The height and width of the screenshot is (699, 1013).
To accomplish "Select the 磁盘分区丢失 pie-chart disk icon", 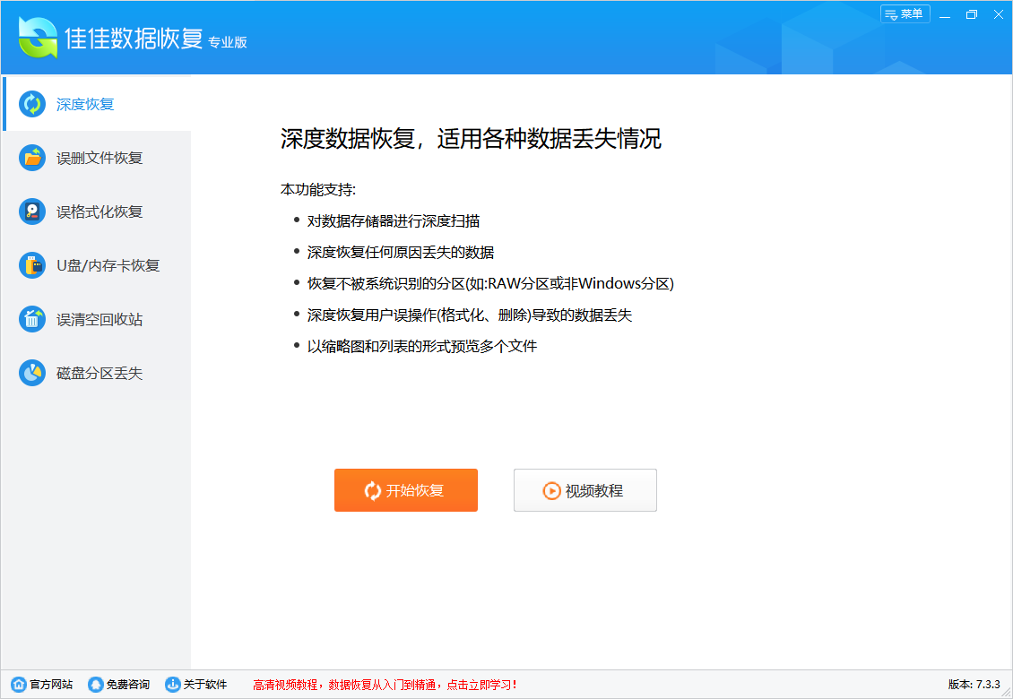I will point(32,373).
